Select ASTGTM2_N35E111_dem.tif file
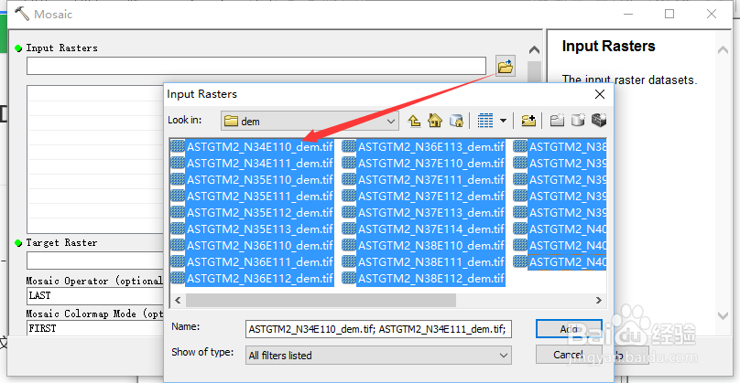 point(259,197)
